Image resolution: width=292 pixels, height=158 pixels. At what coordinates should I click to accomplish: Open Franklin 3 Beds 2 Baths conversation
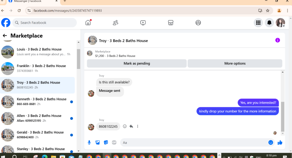pos(37,68)
